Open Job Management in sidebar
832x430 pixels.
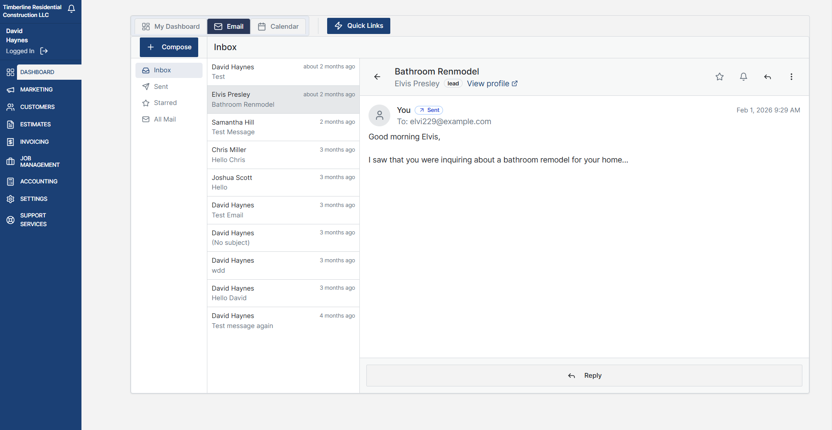tap(41, 162)
